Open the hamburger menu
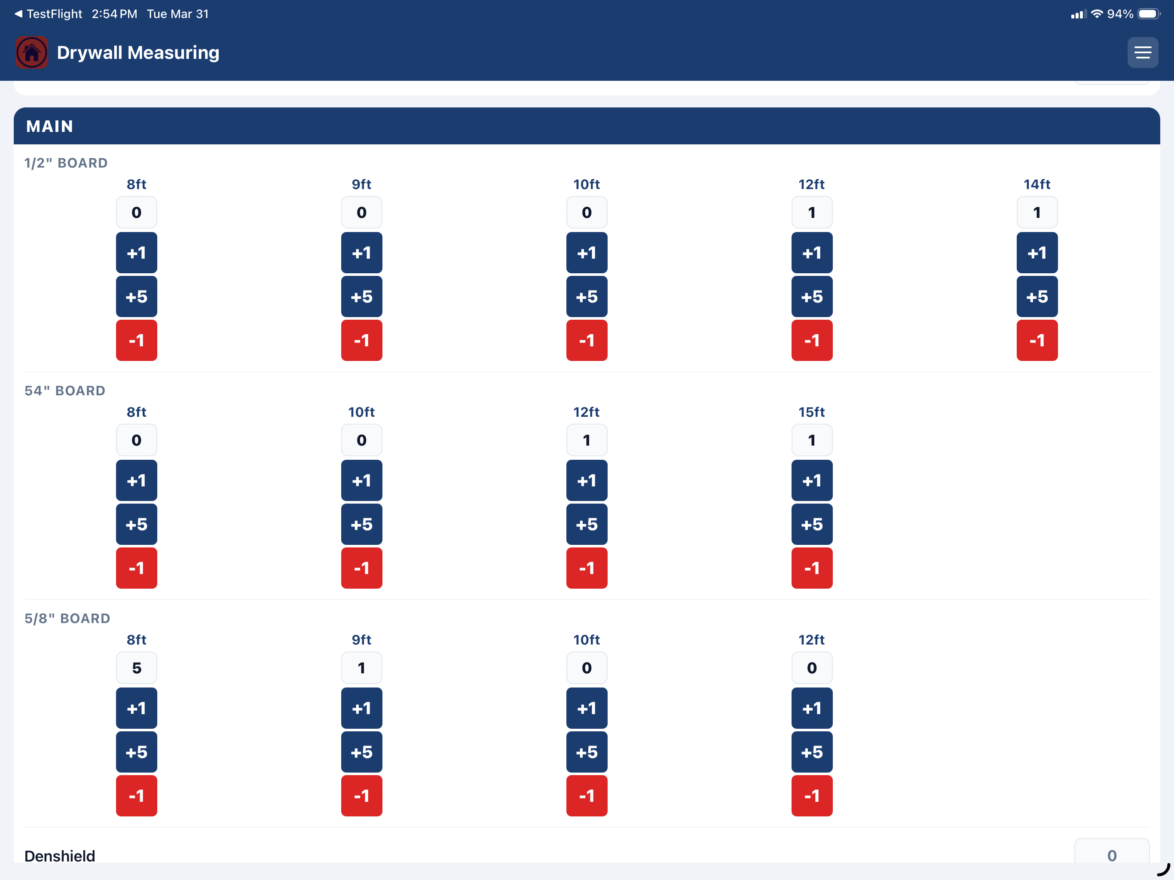Screen dimensions: 1174x880 [1142, 52]
